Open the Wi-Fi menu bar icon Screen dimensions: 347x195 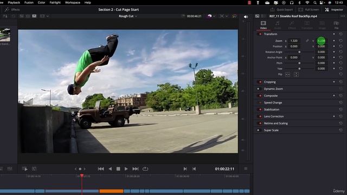coord(307,3)
